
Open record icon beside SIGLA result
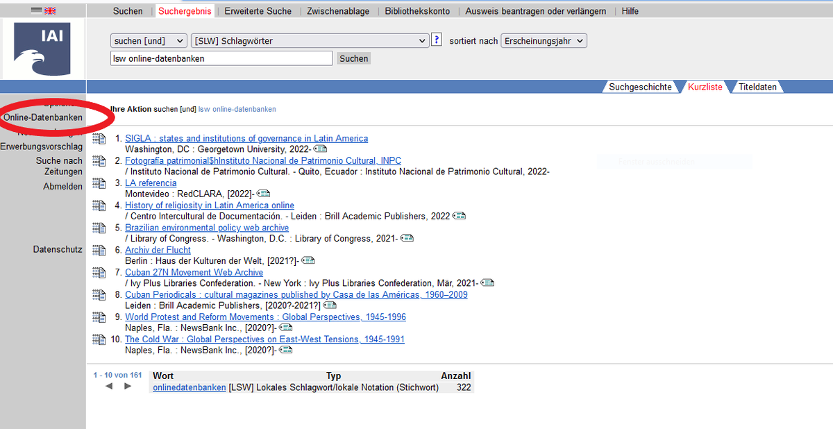[99, 139]
